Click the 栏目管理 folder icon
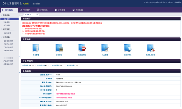Viewport: 182px width, 109px height. click(x=36, y=48)
